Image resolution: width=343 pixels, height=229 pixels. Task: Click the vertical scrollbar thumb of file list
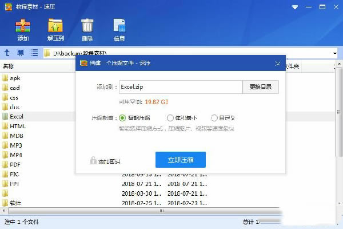[x=339, y=112]
